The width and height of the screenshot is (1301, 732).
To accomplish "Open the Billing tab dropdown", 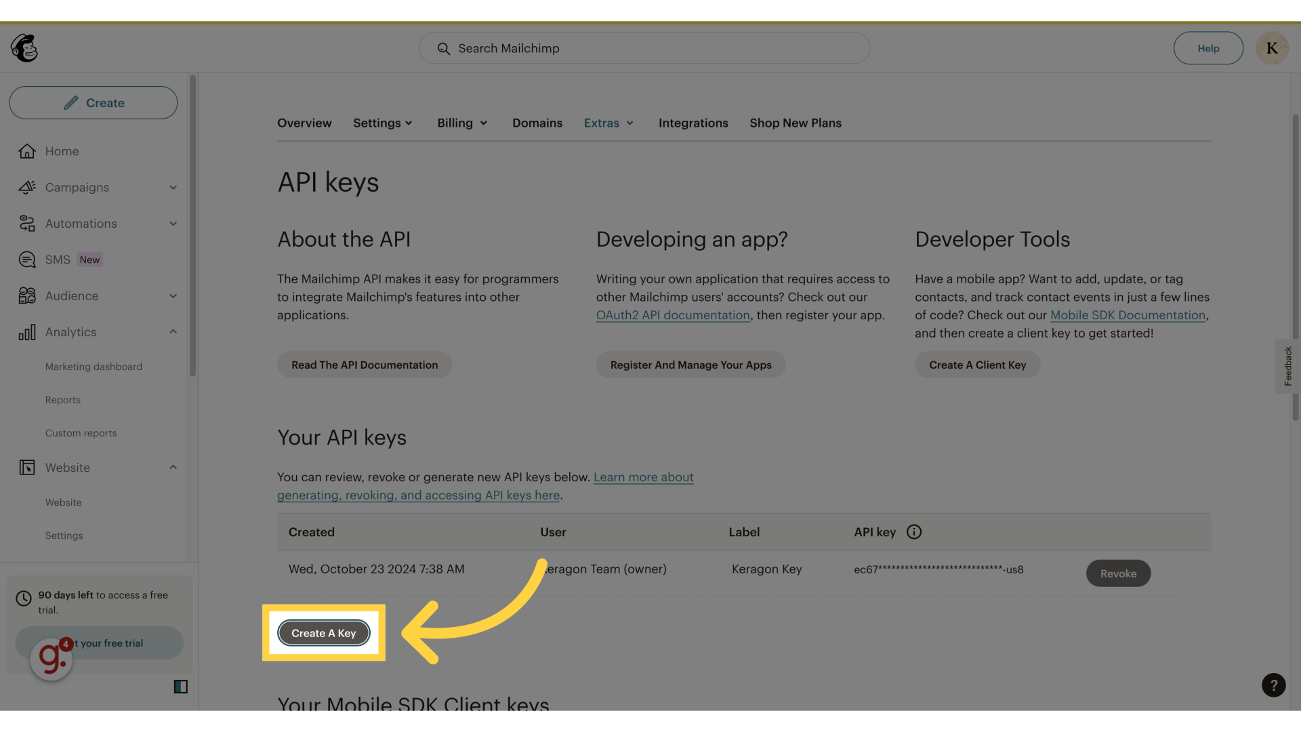I will click(x=463, y=123).
